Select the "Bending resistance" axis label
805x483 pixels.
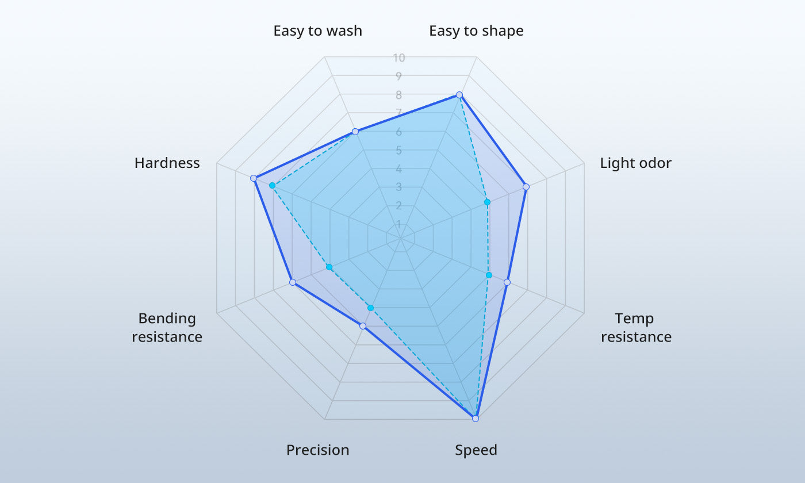click(x=167, y=327)
